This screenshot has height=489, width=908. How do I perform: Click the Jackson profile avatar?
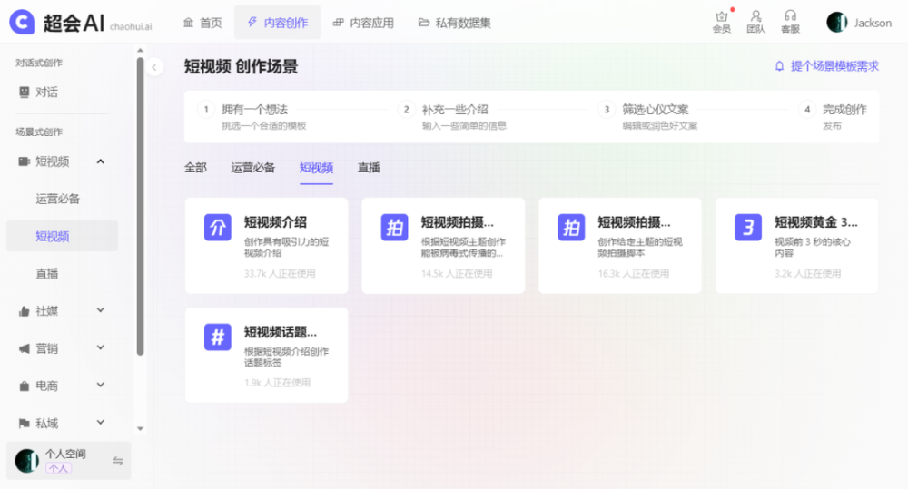pyautogui.click(x=837, y=22)
